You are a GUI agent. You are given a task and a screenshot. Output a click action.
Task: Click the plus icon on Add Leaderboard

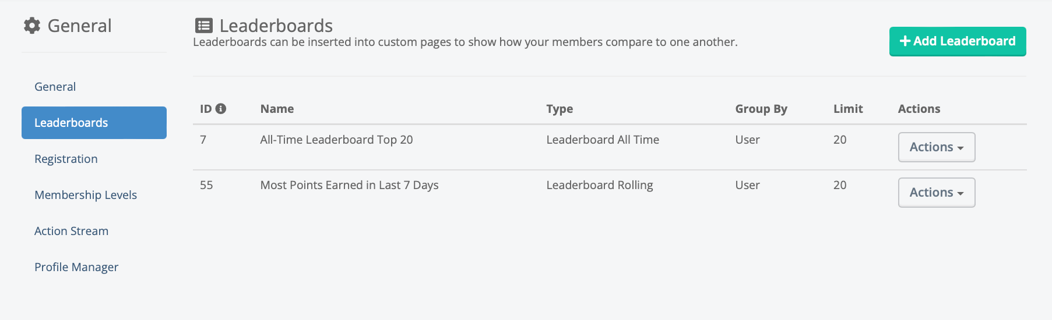[905, 41]
